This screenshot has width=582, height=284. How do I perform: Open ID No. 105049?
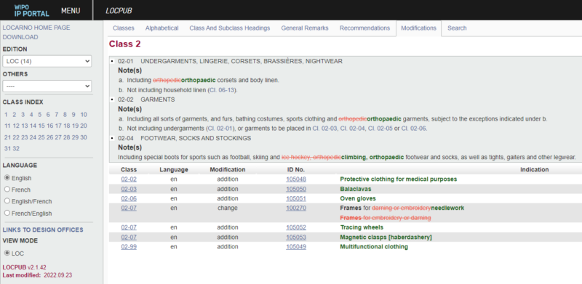click(296, 246)
